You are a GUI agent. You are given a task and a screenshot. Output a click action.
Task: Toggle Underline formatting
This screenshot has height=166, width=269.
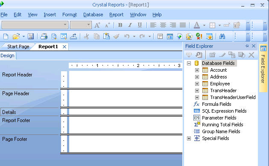(140, 25)
